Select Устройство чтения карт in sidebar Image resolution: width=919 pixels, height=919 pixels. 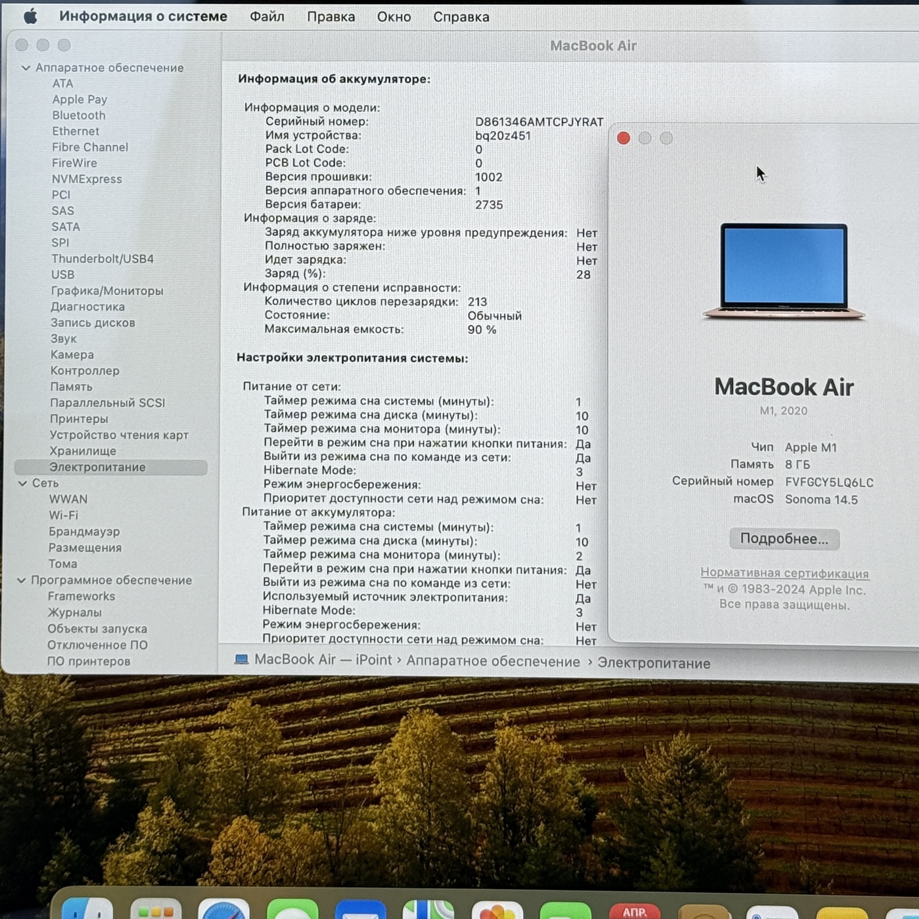[x=119, y=435]
